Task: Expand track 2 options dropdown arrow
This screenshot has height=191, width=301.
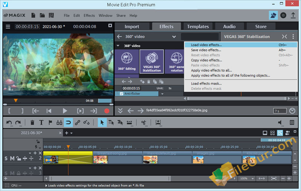Action: [30, 153]
